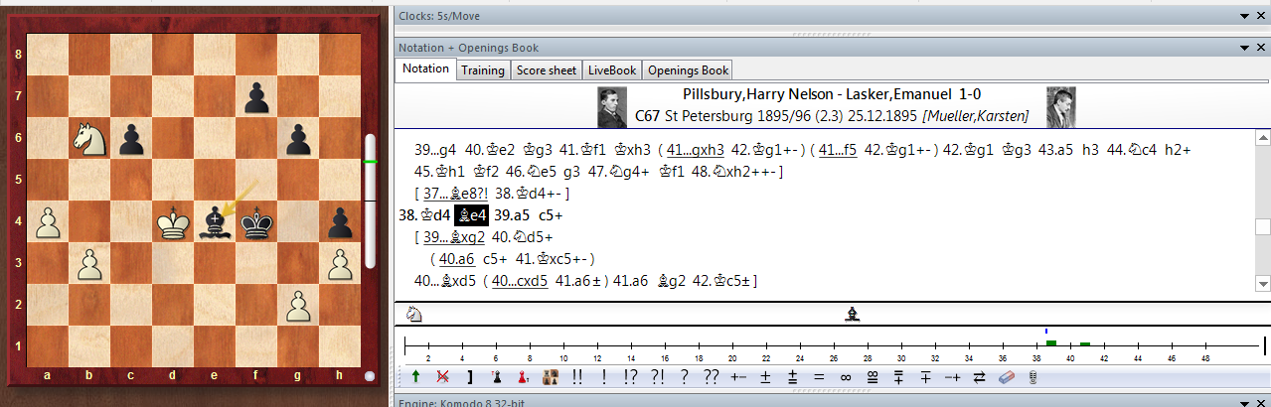Add the dubious move (?!) annotation
This screenshot has width=1271, height=407.
tap(656, 377)
